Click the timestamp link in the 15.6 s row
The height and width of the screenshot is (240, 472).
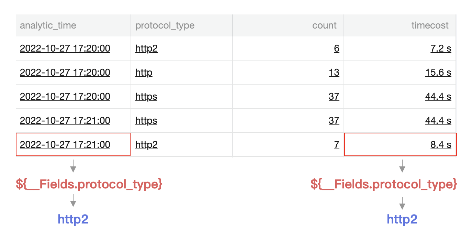[x=65, y=73]
